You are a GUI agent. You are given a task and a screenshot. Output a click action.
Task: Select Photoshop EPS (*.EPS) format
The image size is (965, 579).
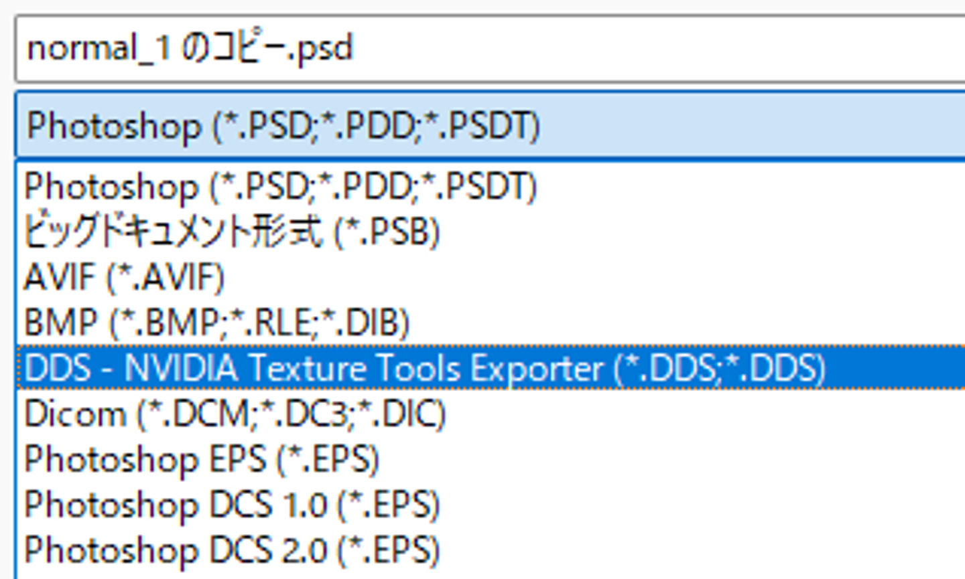click(x=202, y=460)
